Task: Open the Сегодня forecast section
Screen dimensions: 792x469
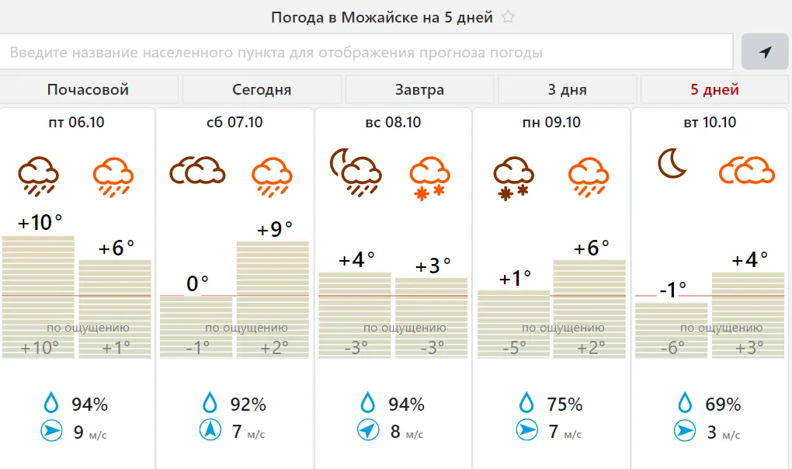Action: point(262,89)
